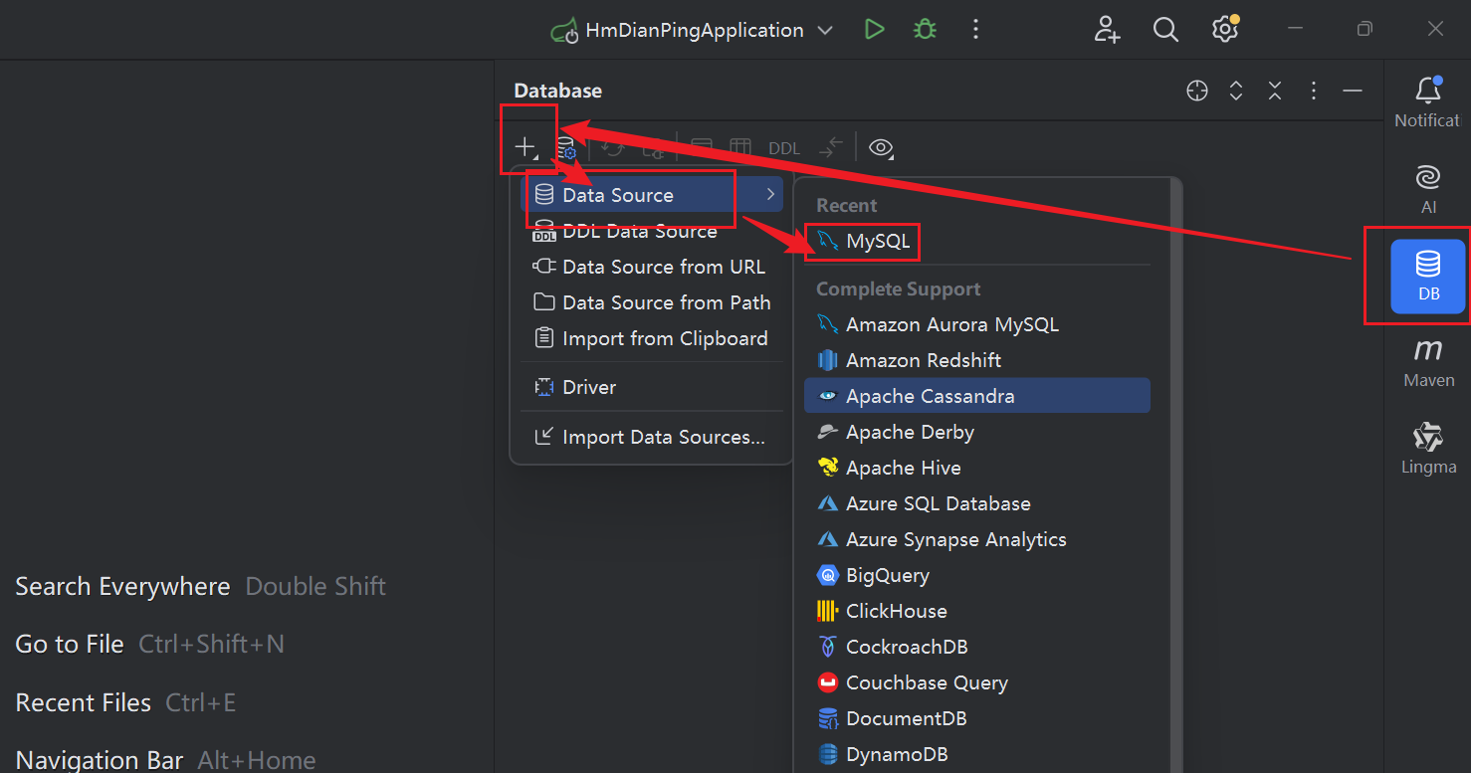Select ClickHouse

(x=977, y=611)
